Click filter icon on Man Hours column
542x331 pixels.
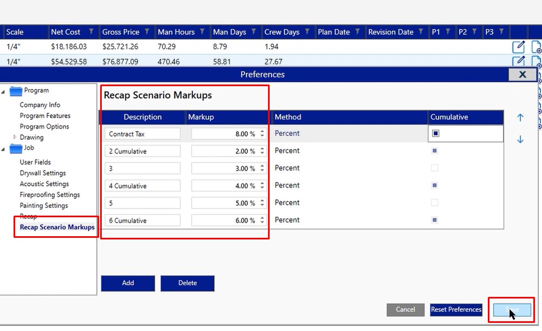coord(203,32)
